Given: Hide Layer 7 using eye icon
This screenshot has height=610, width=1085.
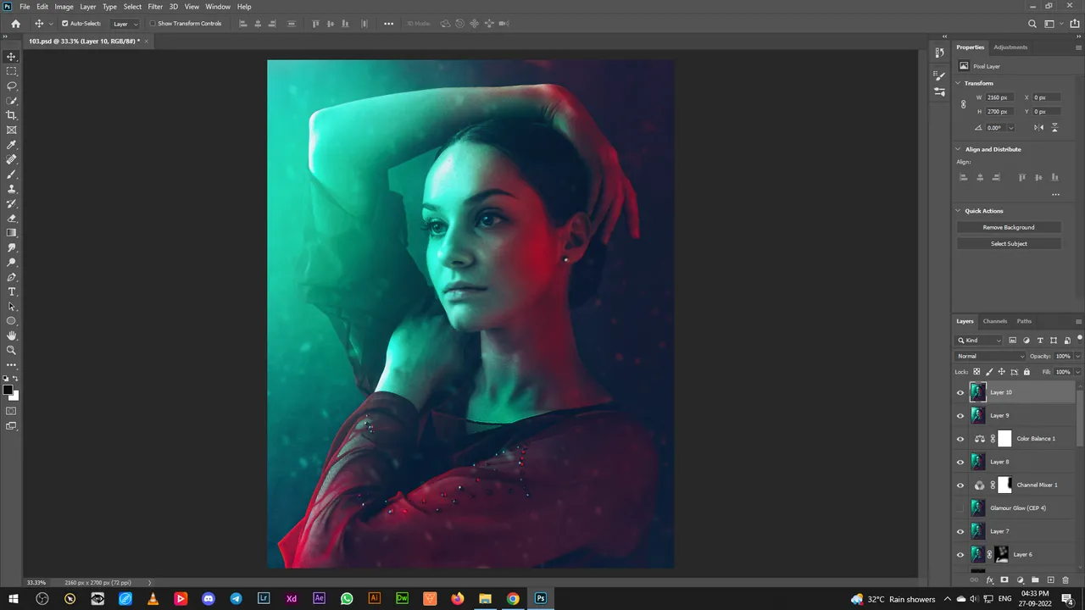Looking at the screenshot, I should [960, 531].
